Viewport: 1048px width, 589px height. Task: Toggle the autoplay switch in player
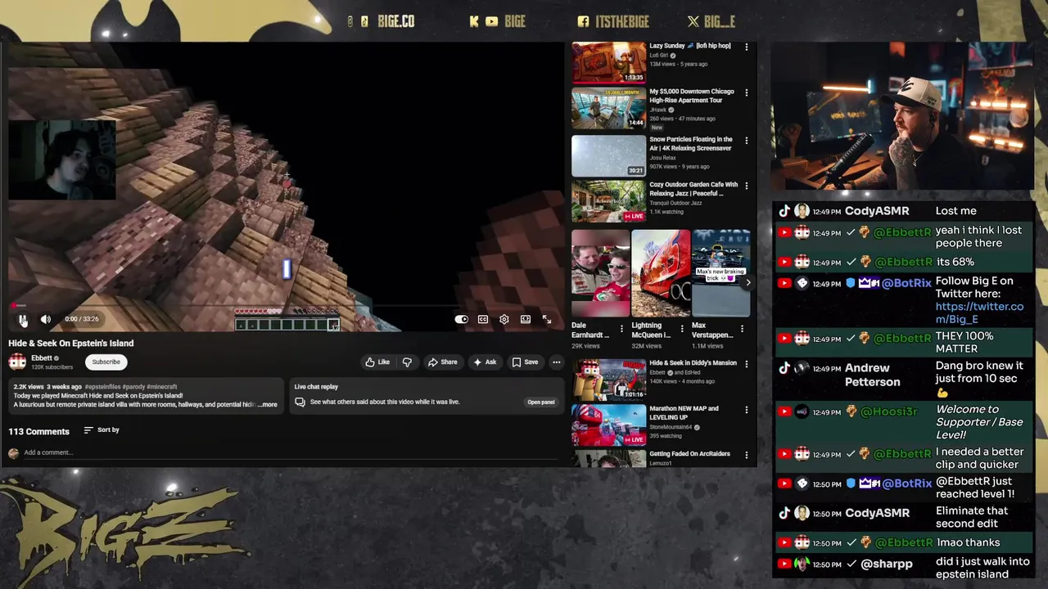(462, 320)
